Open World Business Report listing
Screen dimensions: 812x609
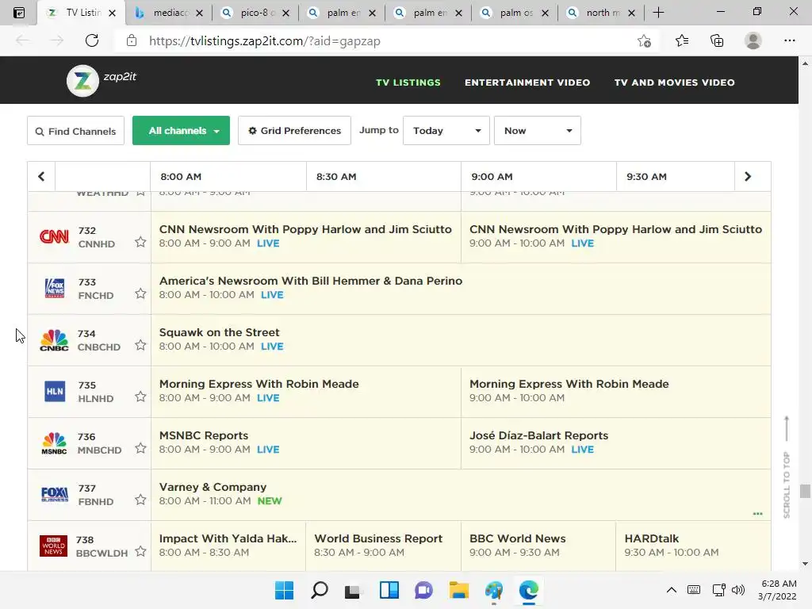point(383,546)
